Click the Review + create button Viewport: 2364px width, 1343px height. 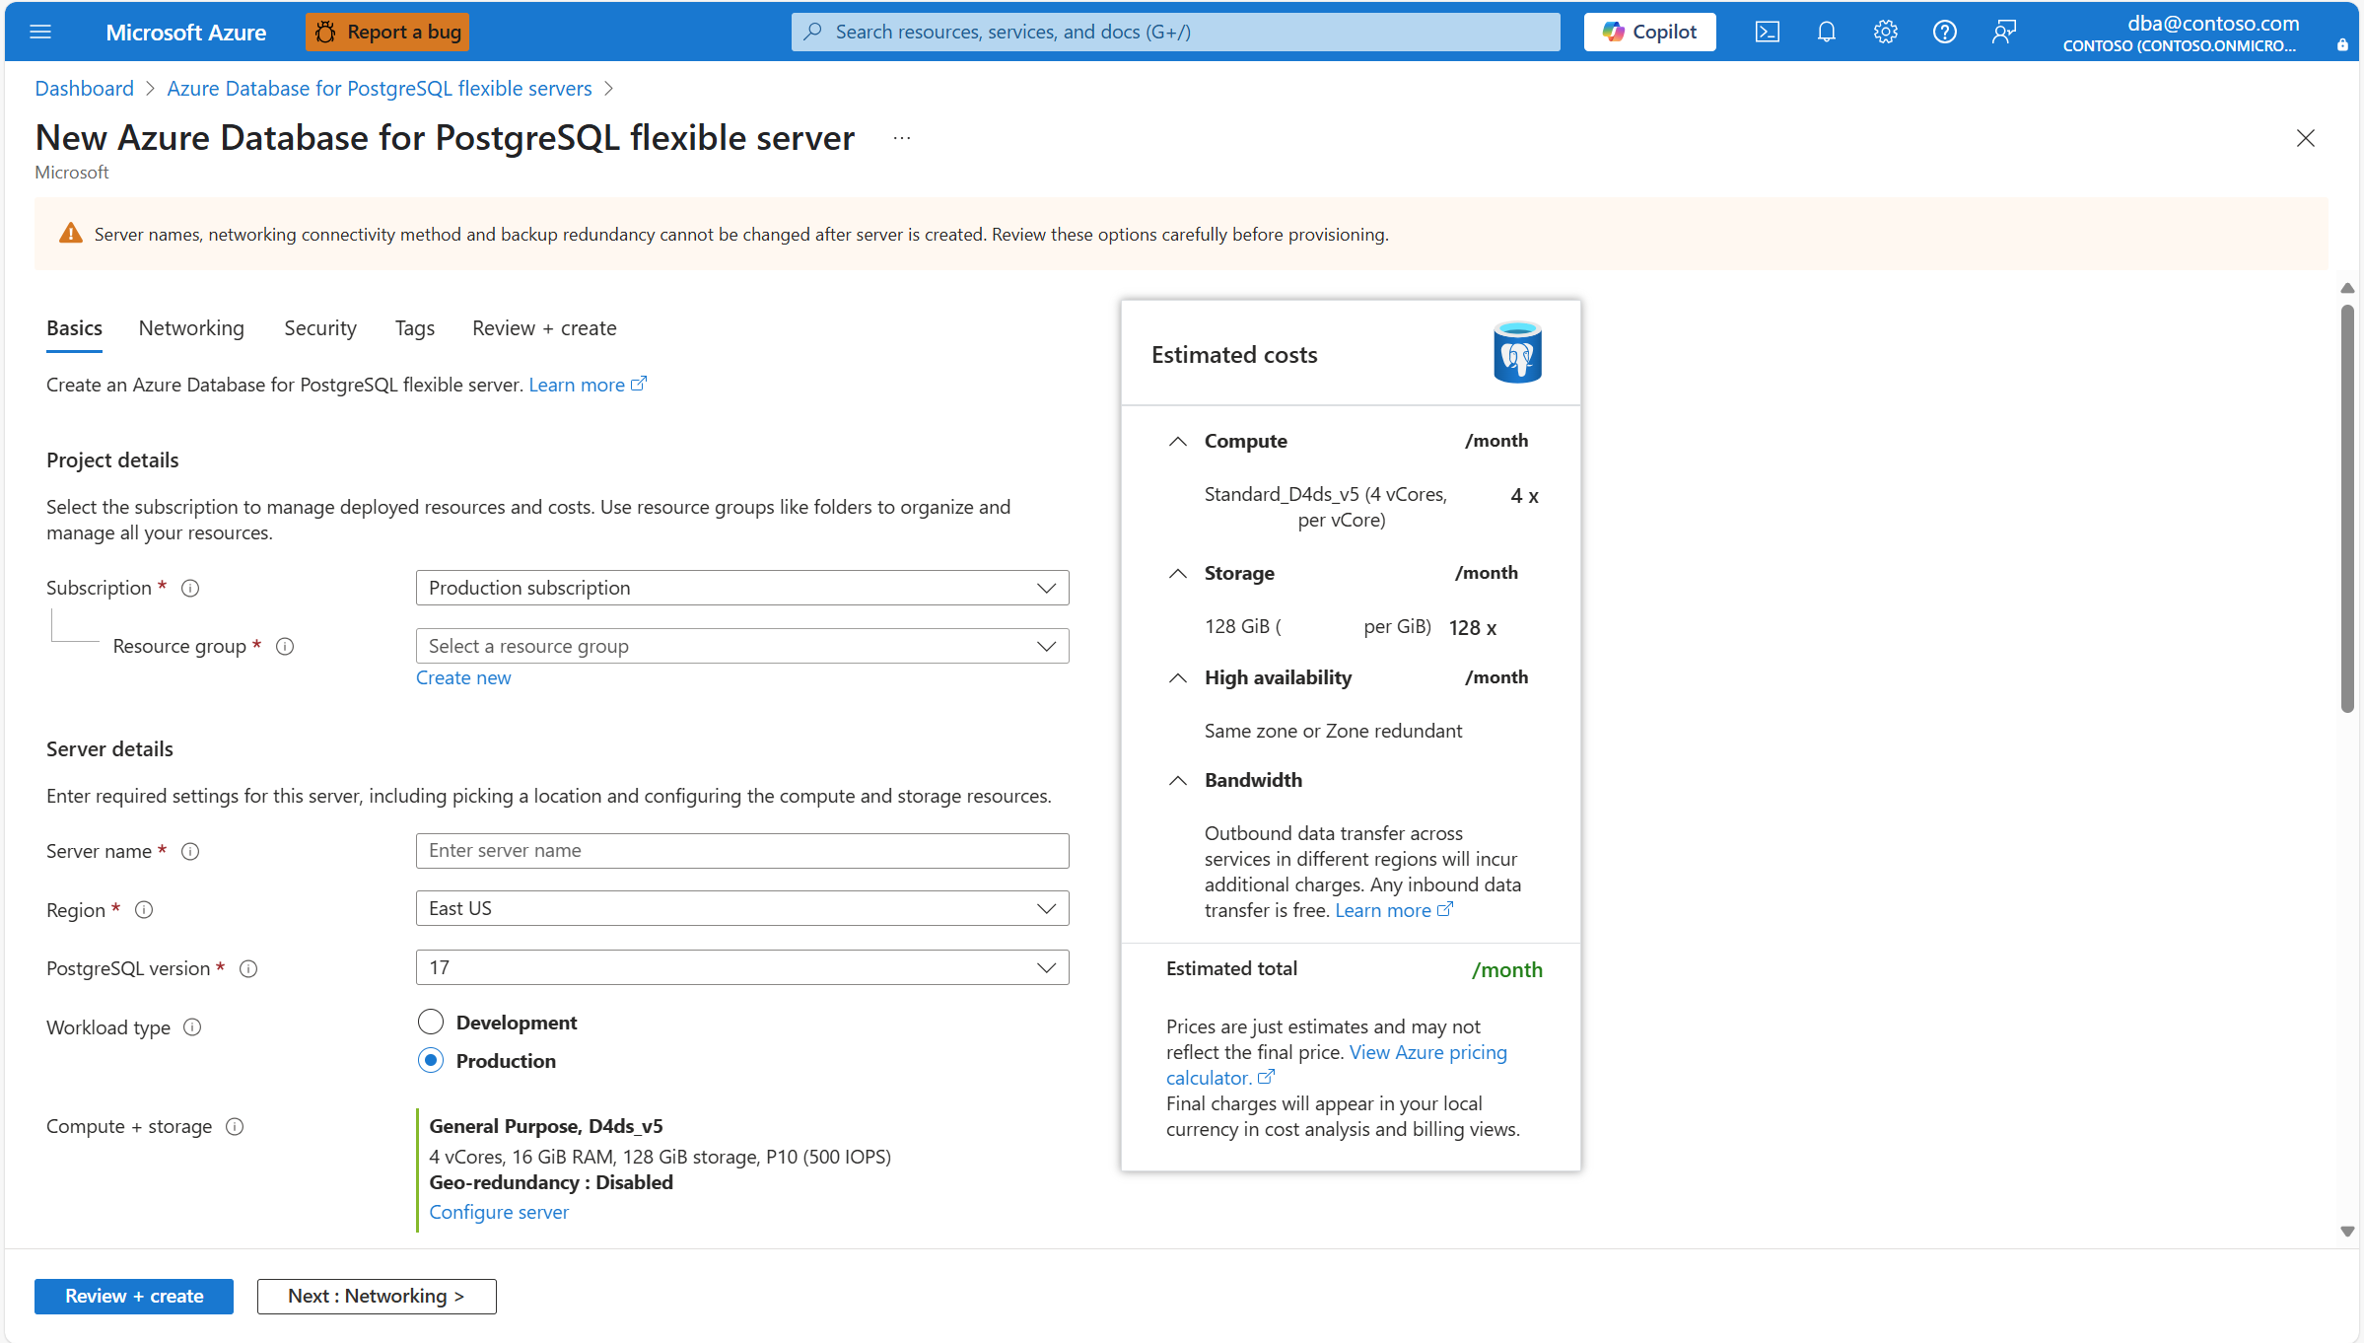click(x=133, y=1296)
